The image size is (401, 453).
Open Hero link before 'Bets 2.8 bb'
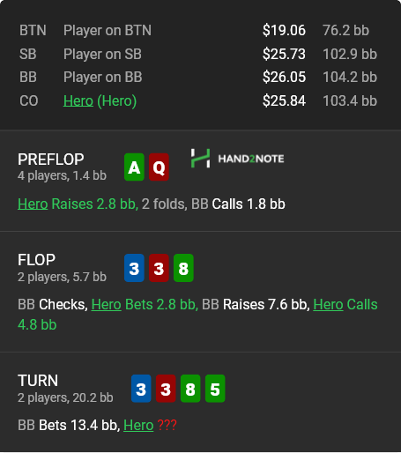107,304
